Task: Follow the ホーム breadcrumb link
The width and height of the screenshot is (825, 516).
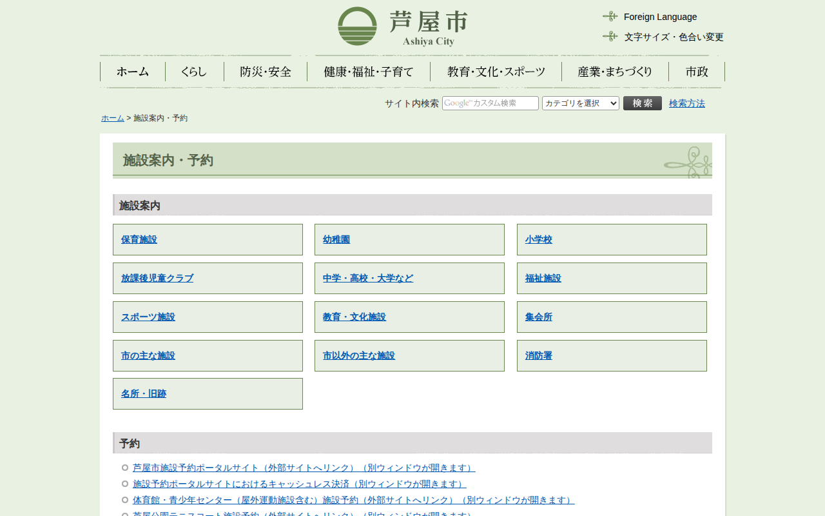Action: point(113,118)
